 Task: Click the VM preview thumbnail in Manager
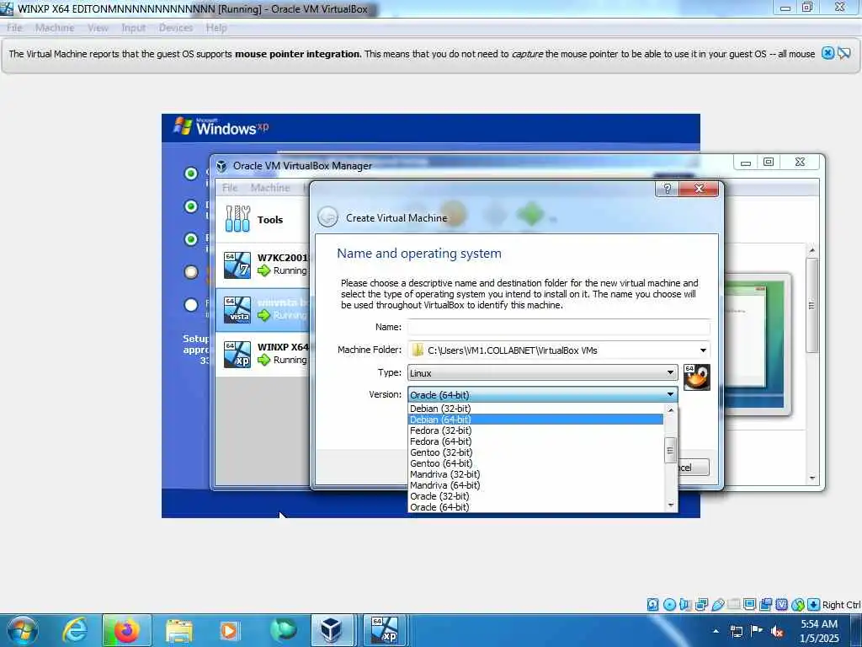point(758,344)
